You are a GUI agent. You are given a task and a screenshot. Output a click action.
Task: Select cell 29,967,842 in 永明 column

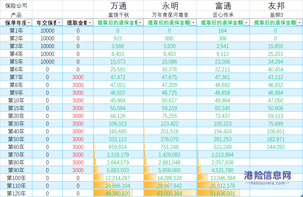[x=170, y=186]
